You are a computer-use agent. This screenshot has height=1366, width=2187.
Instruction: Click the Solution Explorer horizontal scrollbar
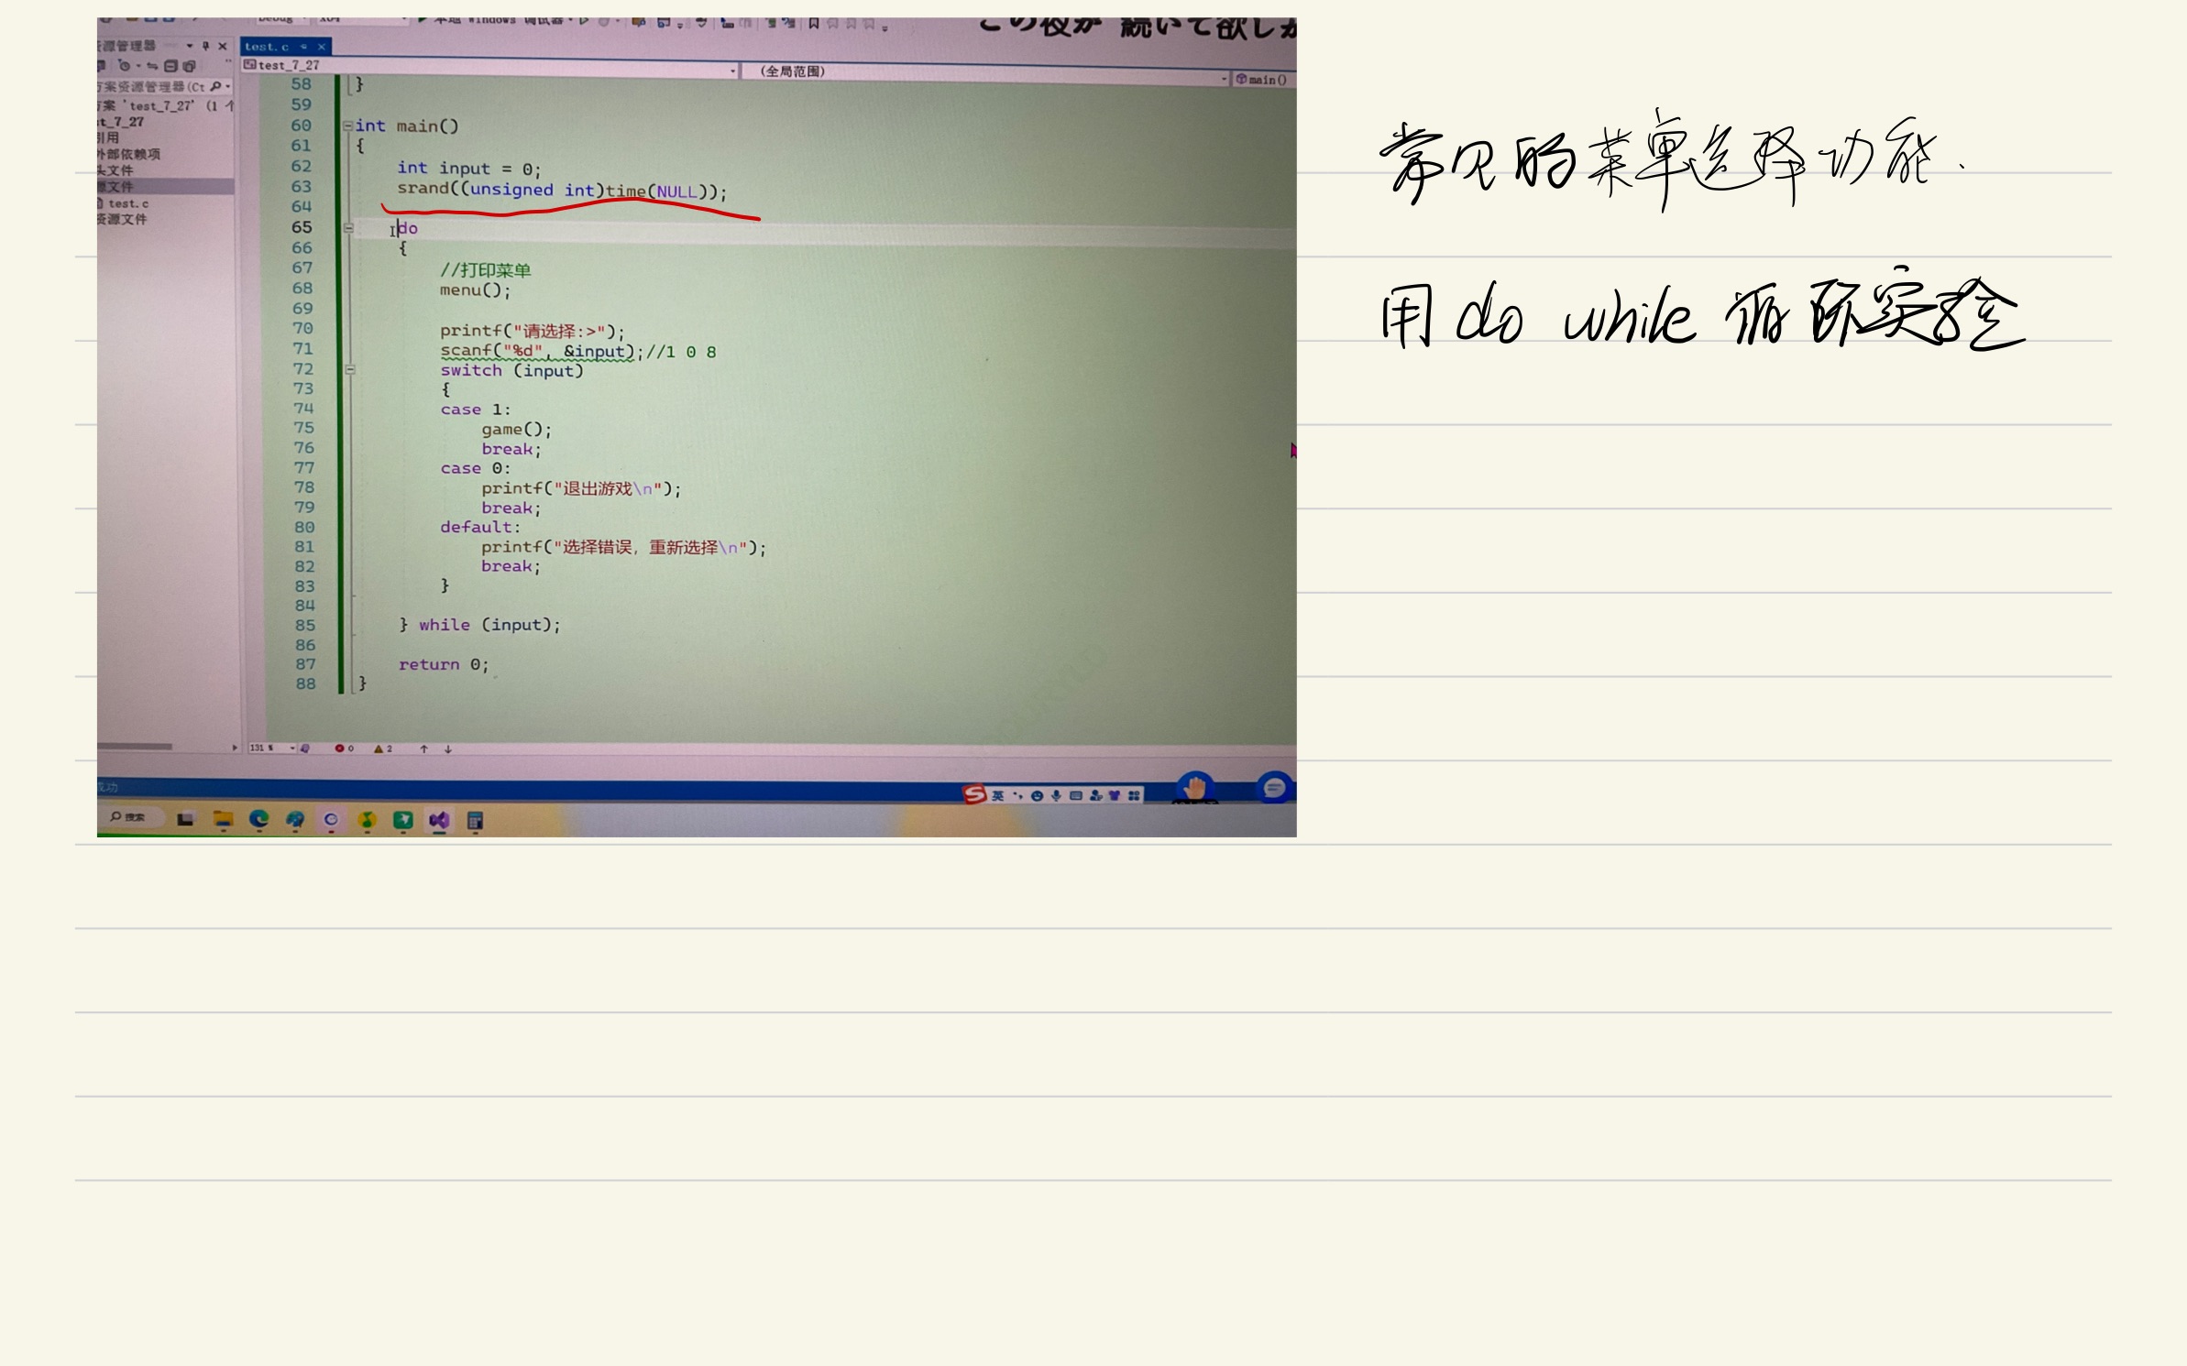pos(136,747)
